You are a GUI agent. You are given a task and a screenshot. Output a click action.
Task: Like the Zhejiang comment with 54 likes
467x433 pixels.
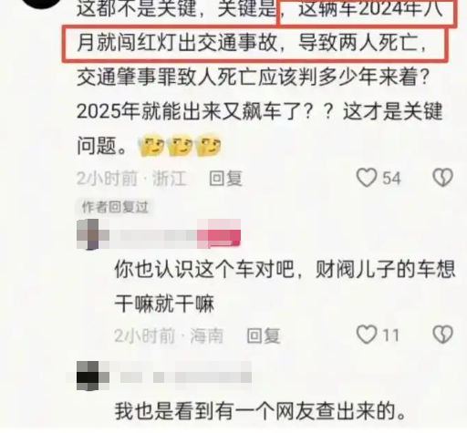(x=367, y=178)
